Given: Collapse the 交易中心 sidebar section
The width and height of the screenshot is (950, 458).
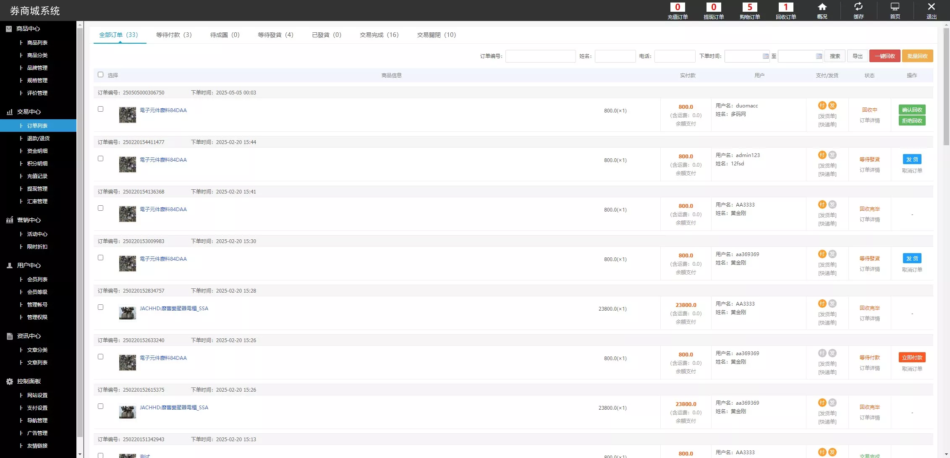Looking at the screenshot, I should click(x=29, y=112).
